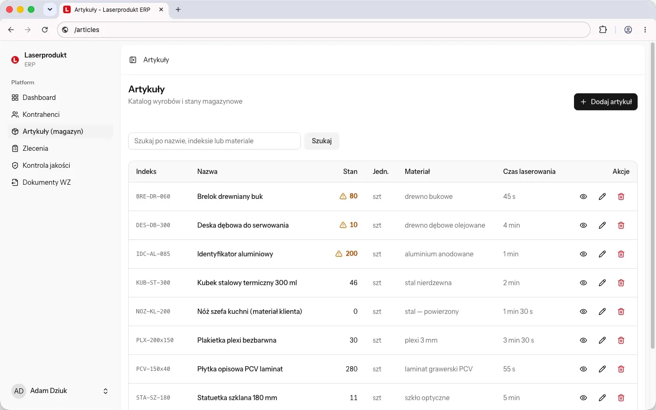Open a new browser tab

[x=178, y=9]
